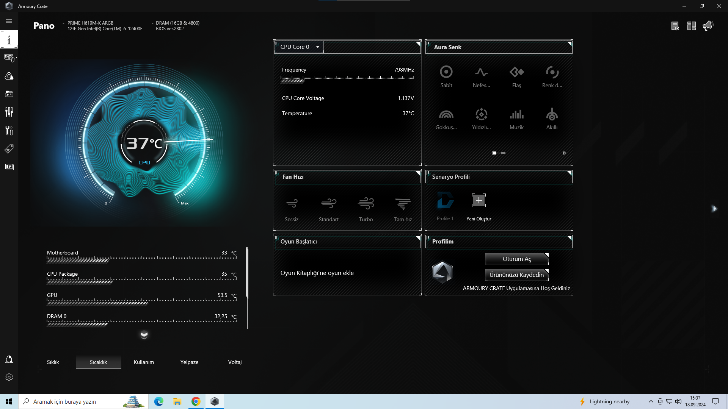728x409 pixels.
Task: Select the Renk döngüsü color cycle effect
Action: point(552,77)
